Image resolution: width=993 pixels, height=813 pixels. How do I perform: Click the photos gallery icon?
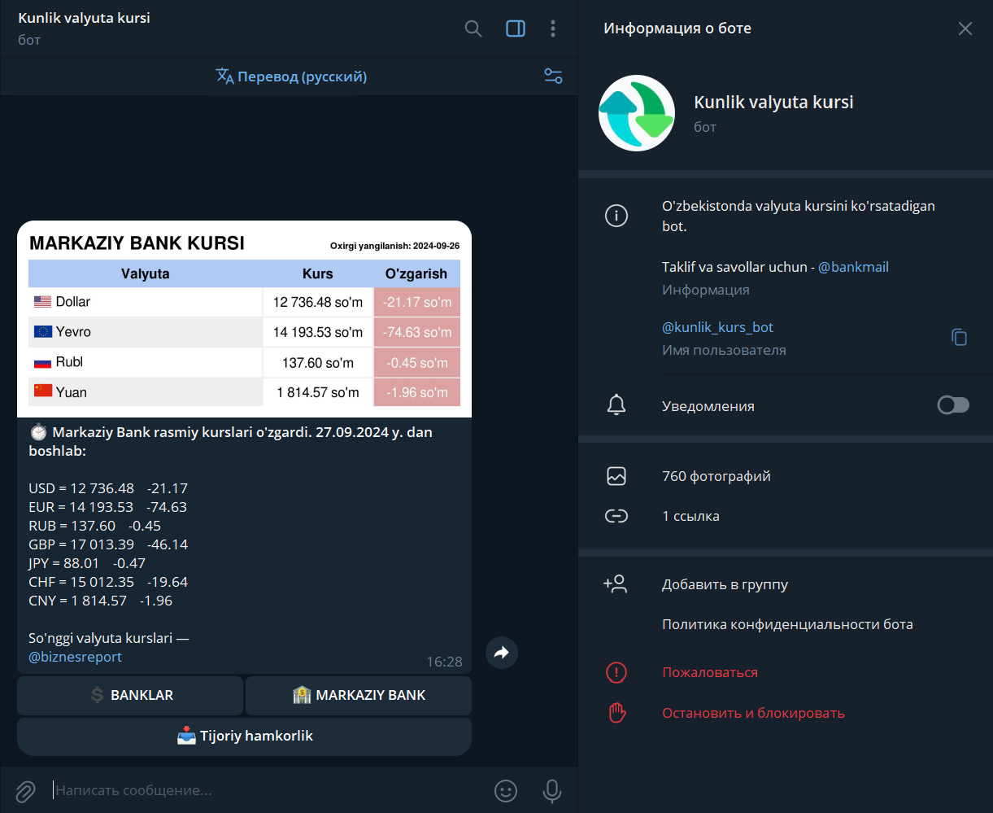click(x=616, y=476)
